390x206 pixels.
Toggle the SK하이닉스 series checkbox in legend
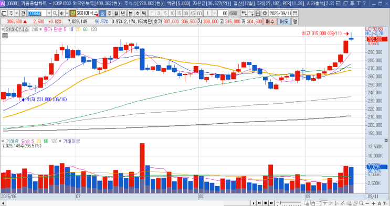3,29
